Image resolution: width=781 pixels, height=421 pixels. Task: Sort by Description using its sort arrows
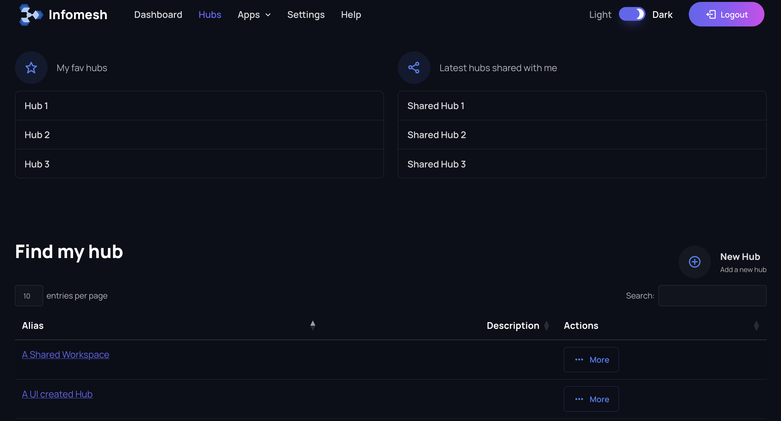[547, 326]
